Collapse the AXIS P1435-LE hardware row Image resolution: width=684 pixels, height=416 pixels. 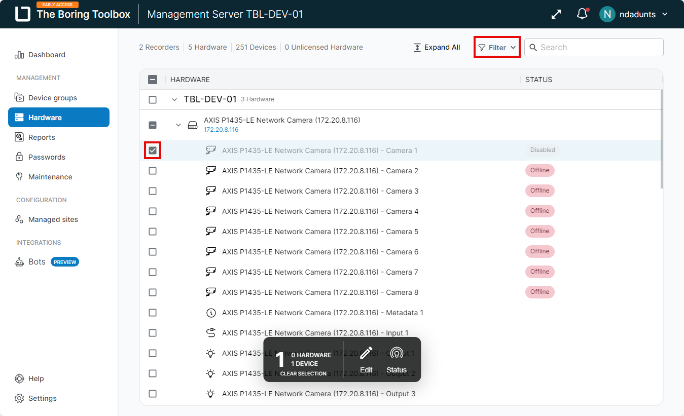178,125
